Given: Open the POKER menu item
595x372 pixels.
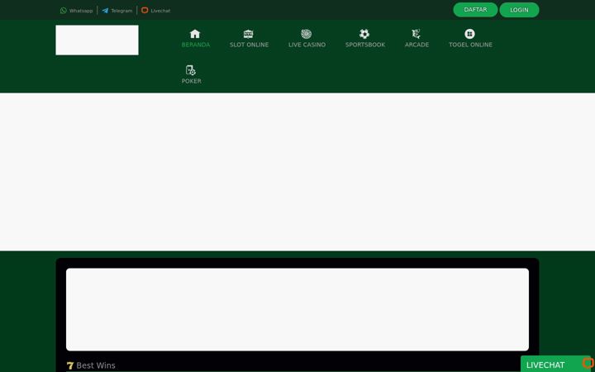Looking at the screenshot, I should (x=191, y=75).
